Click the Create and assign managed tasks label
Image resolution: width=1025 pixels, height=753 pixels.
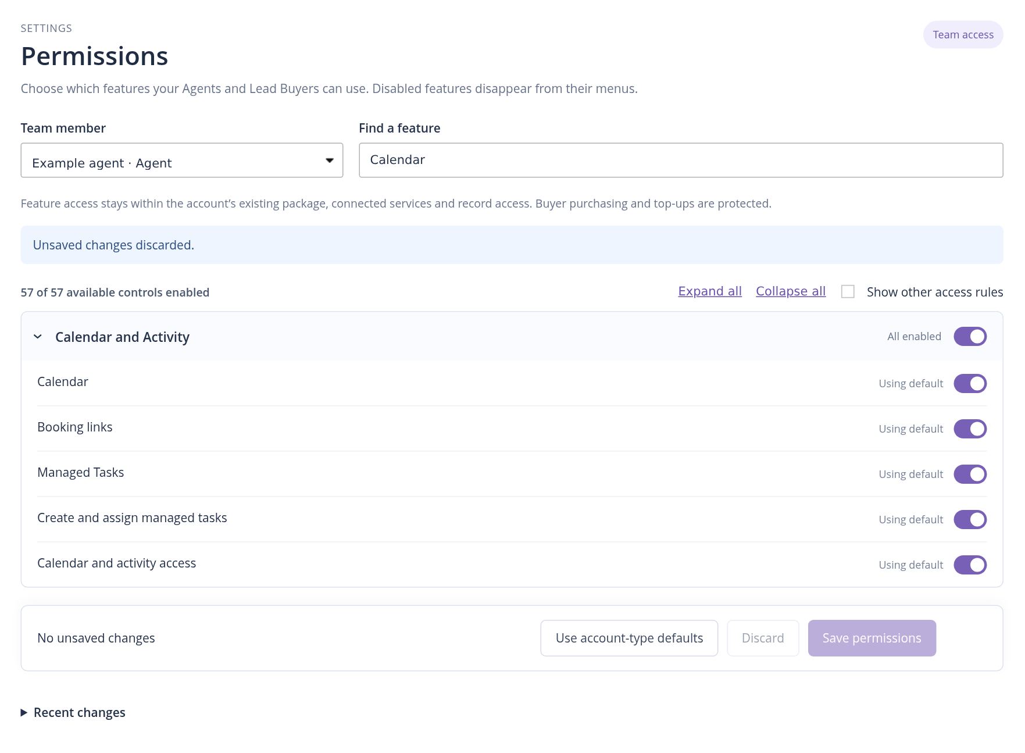pyautogui.click(x=132, y=518)
